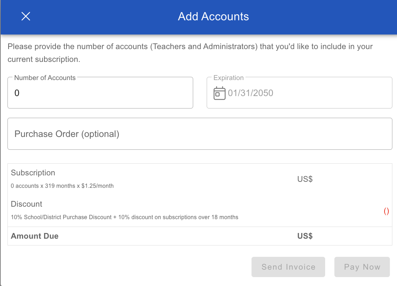Click the Amount Due label
Viewport: 397px width, 286px height.
point(35,236)
